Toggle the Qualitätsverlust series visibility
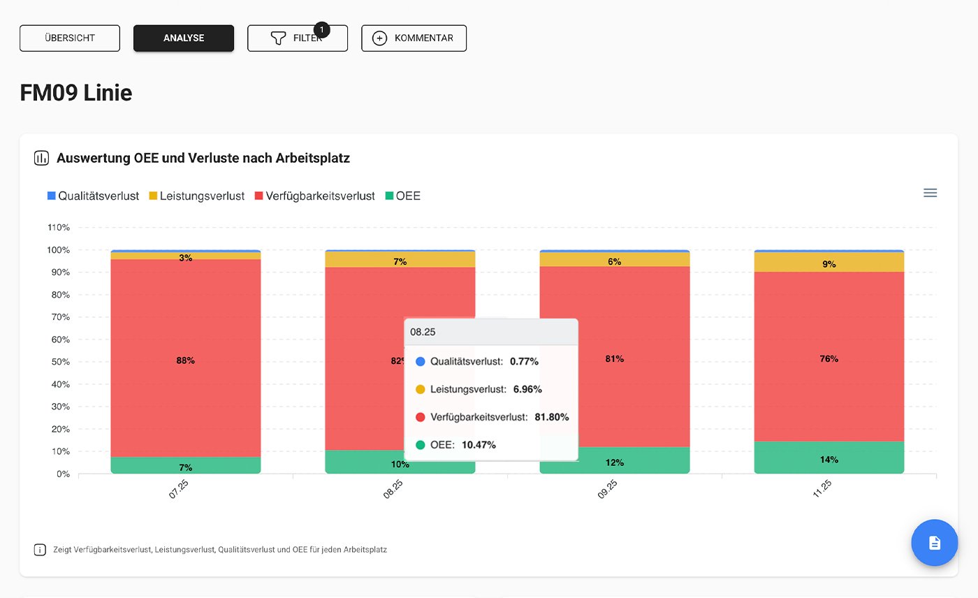 (93, 196)
